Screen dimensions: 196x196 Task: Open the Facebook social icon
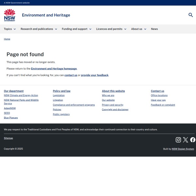(x=193, y=140)
